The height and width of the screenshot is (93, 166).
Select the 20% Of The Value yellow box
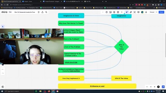coord(121,78)
